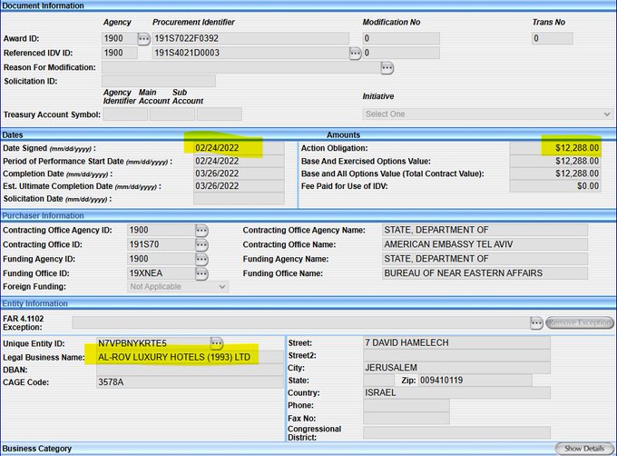Click the Contracting Office ID ellipsis icon
Image resolution: width=617 pixels, height=456 pixels.
(x=201, y=245)
